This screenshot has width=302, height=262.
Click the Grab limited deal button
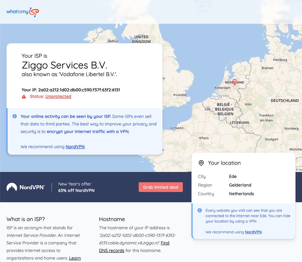tap(161, 187)
